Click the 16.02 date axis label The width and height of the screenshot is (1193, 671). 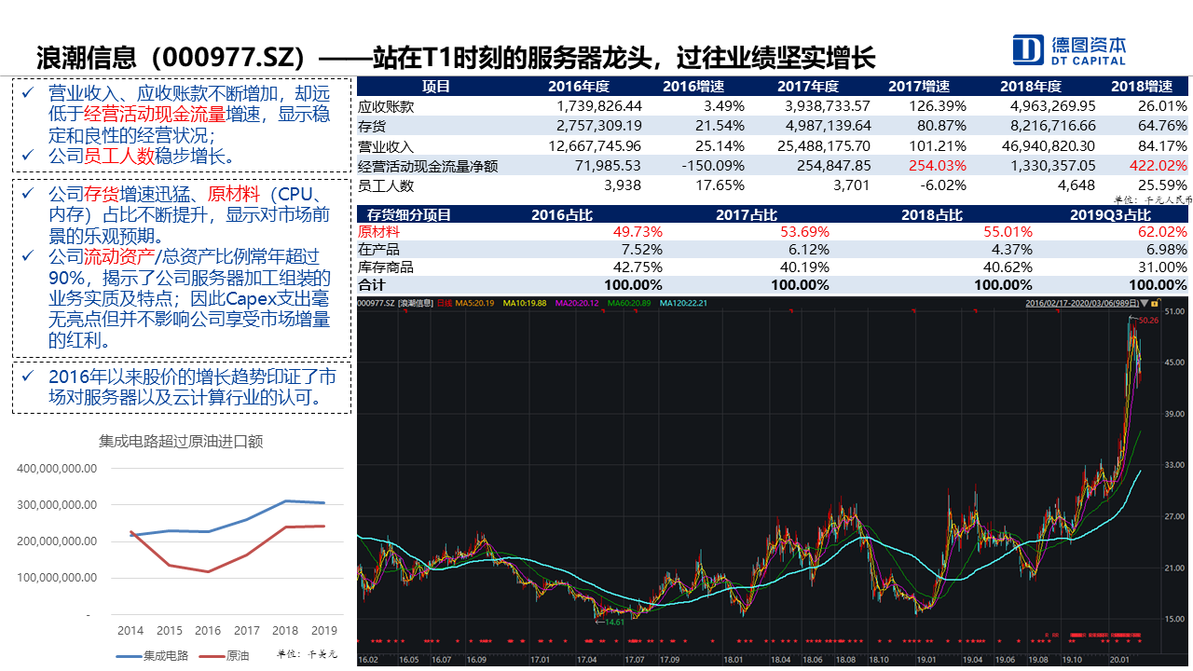tap(368, 659)
